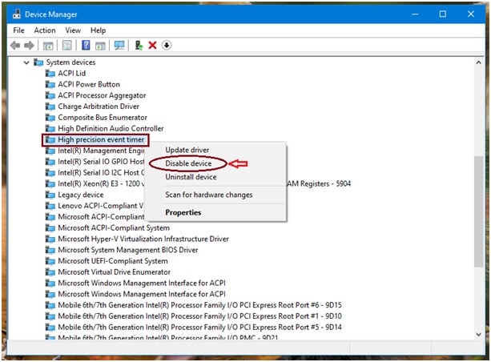Select Microsoft Hyper-V Virtualization Infrastructure Driver
This screenshot has width=491, height=362.
point(143,239)
